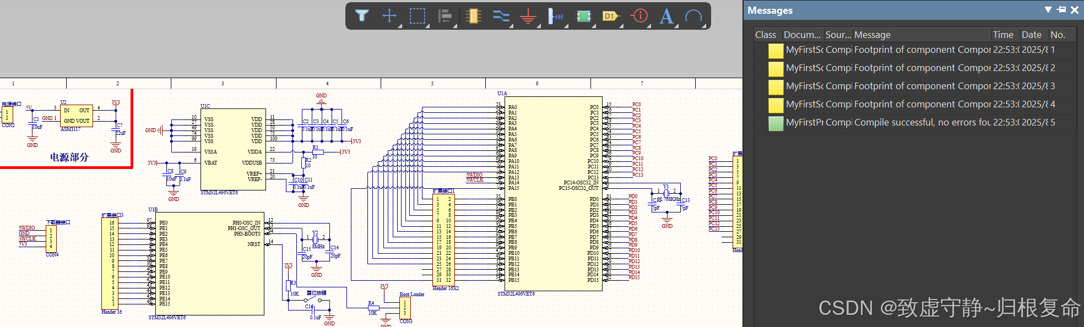Click yellow warning swatch of message 1
1084x327 pixels.
click(776, 51)
